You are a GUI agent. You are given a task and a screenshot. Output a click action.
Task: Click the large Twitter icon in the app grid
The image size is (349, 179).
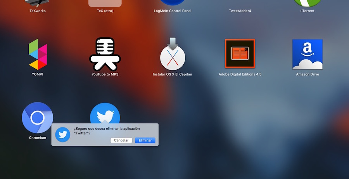(x=105, y=114)
